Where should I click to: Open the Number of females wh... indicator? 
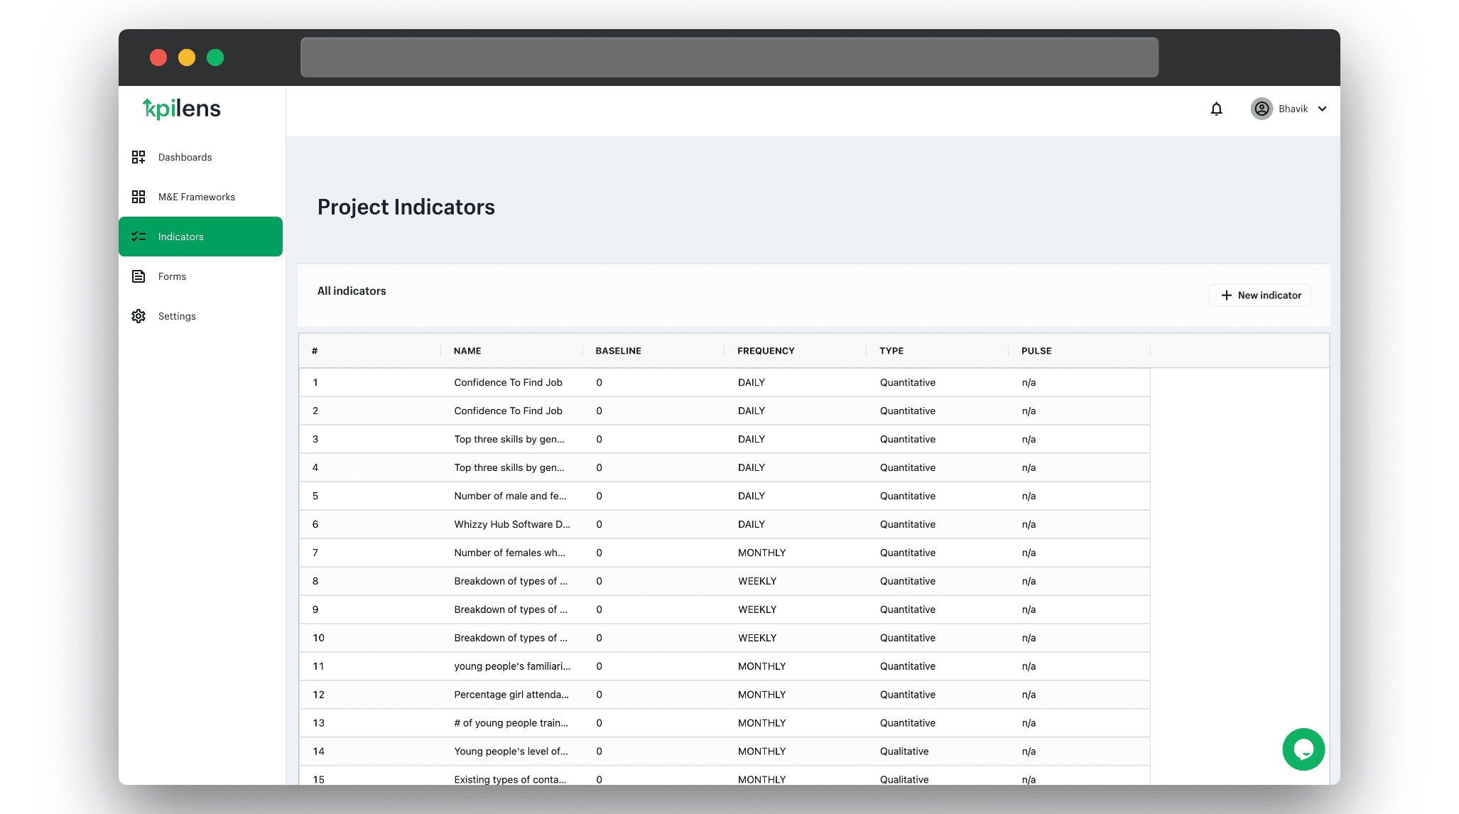509,553
